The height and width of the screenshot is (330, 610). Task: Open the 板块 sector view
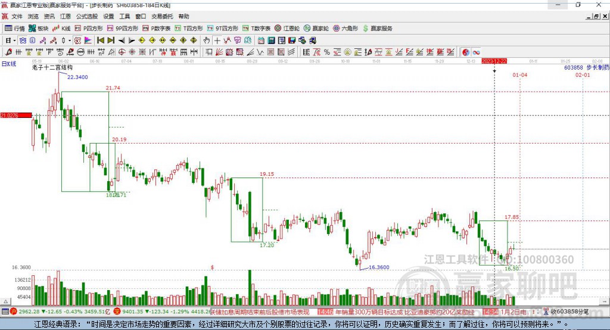(x=39, y=29)
